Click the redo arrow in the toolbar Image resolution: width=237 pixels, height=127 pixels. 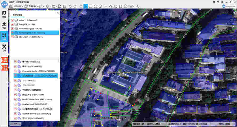tap(75, 6)
